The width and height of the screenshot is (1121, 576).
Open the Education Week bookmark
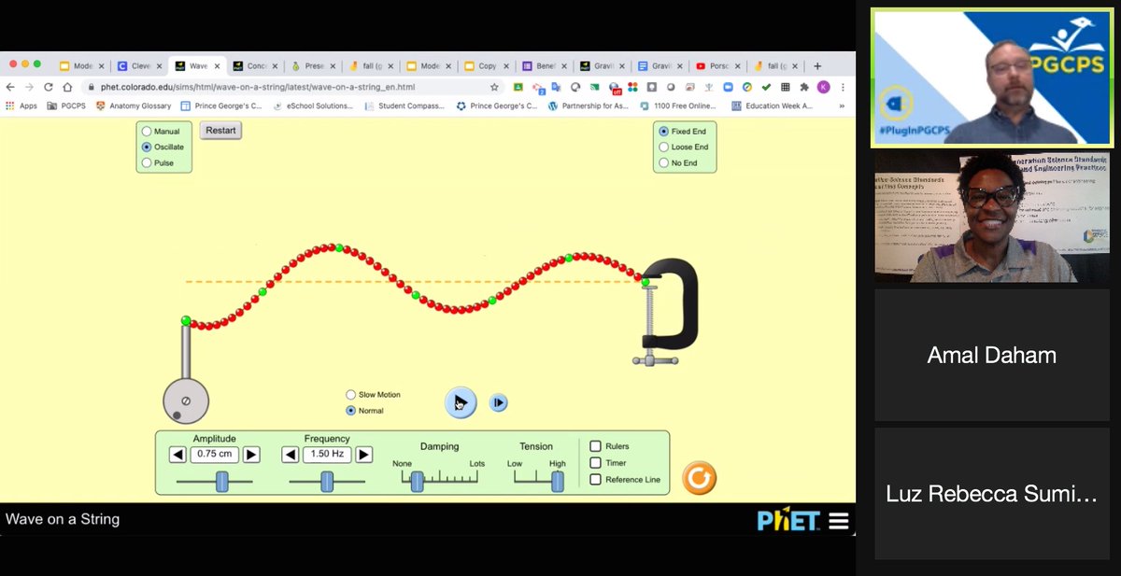pos(773,105)
